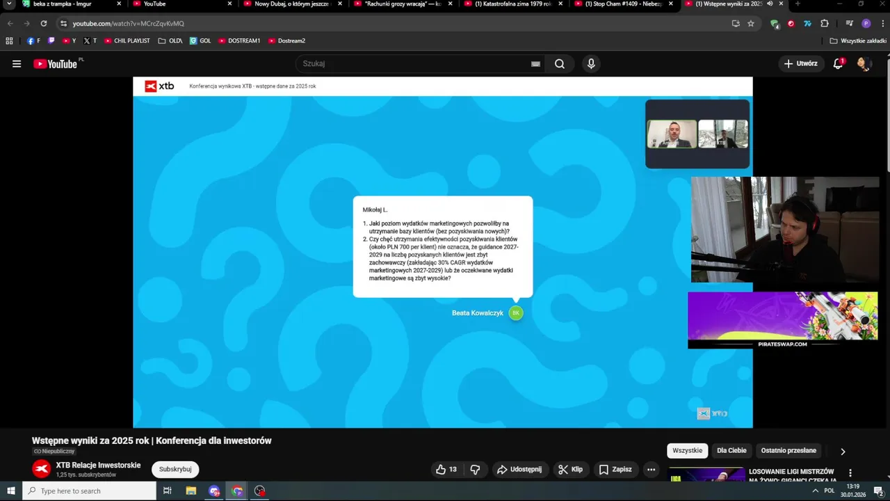Mute the tab via speaker icon
This screenshot has height=501, width=890.
coord(770,4)
